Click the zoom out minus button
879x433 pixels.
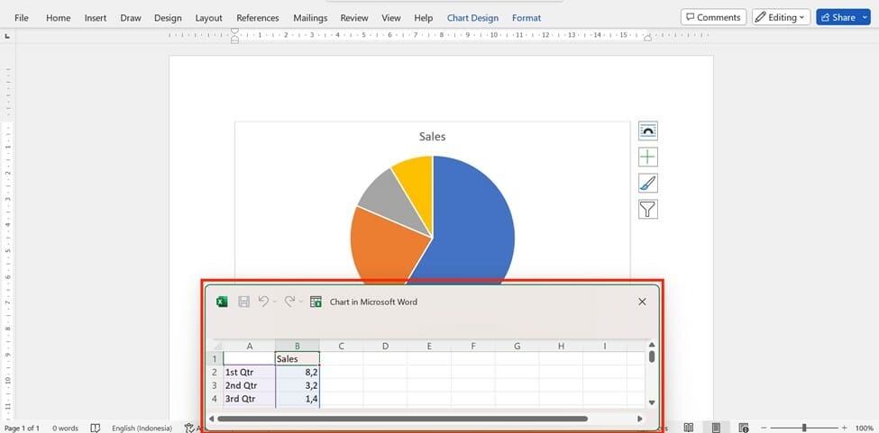point(765,428)
